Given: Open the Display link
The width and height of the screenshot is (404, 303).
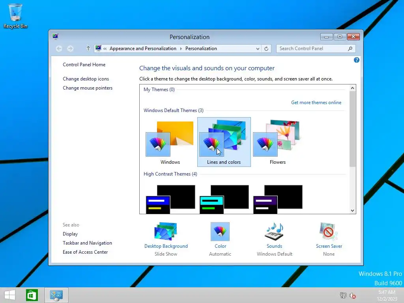Looking at the screenshot, I should [x=70, y=234].
